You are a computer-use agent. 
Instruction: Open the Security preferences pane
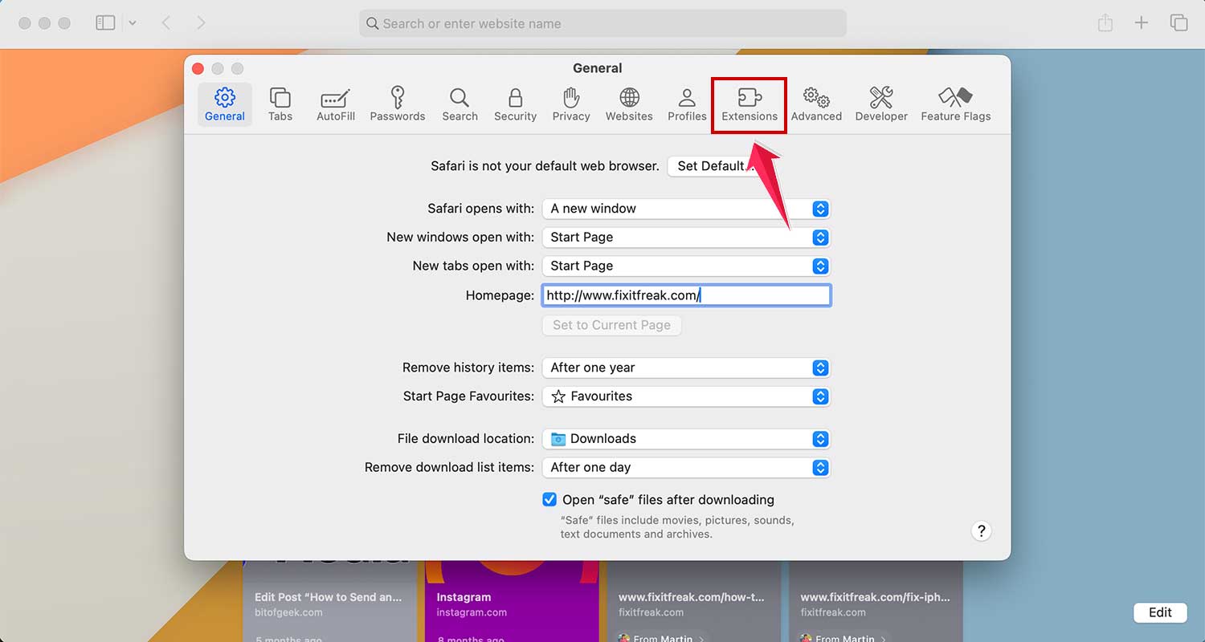coord(515,104)
